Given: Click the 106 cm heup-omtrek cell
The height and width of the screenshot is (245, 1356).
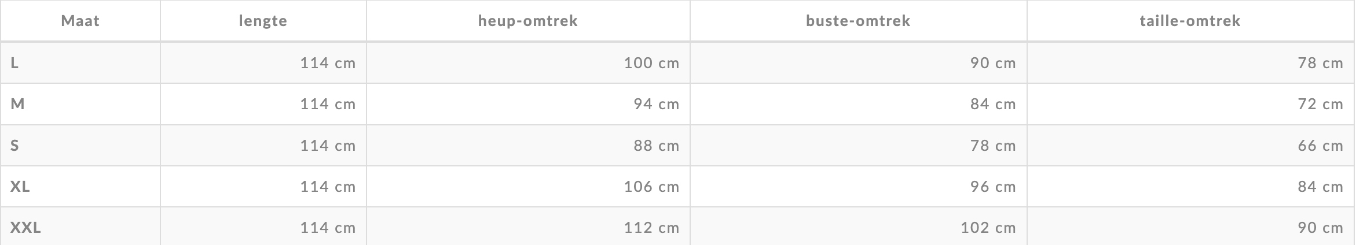Looking at the screenshot, I should pos(528,187).
